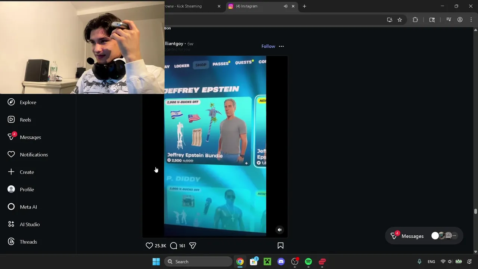
Task: View the 161 comments count
Action: coord(182,245)
